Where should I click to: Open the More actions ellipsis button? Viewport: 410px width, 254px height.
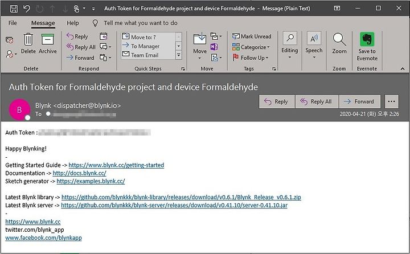(391, 101)
